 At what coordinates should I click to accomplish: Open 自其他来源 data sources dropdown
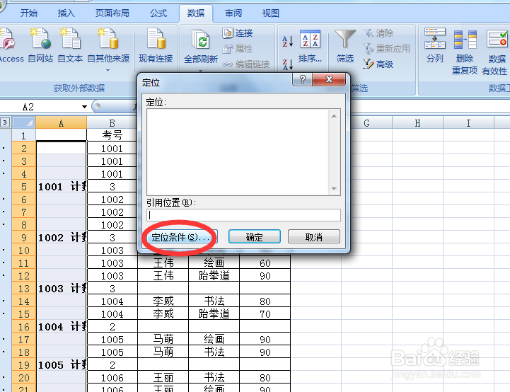pos(108,50)
